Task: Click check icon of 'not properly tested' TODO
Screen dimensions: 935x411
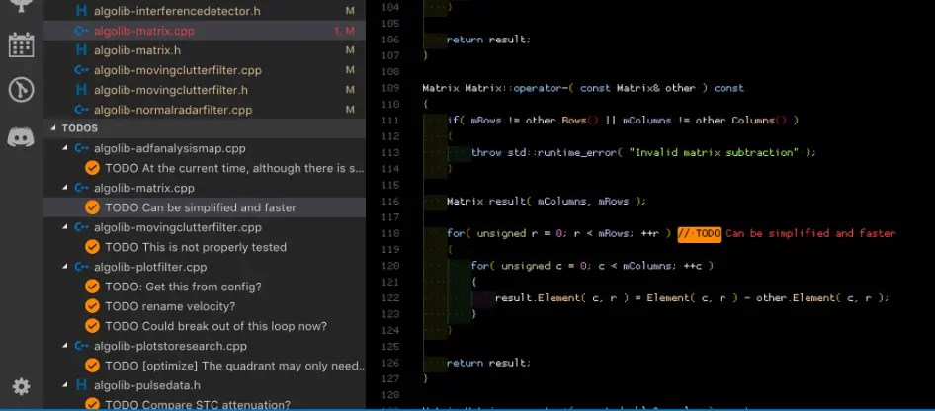Action: [x=92, y=247]
